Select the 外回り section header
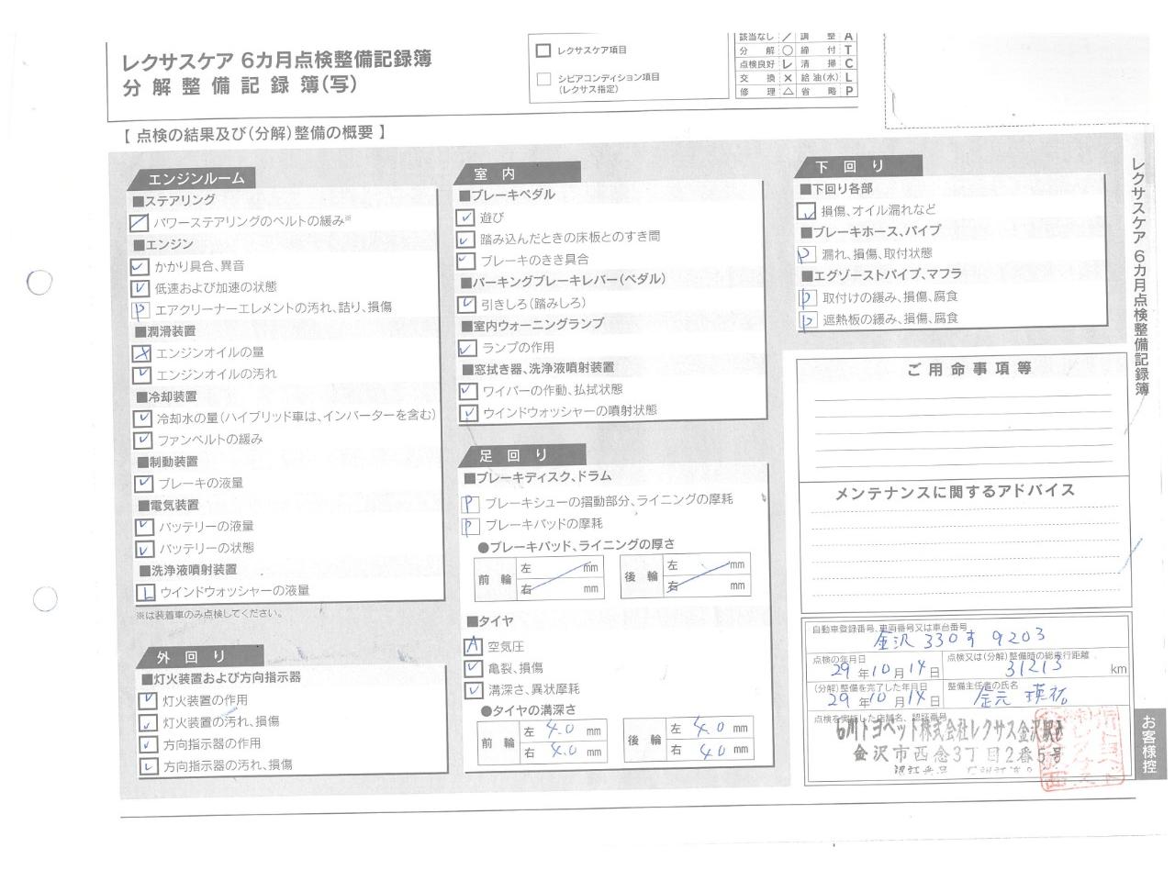The image size is (1175, 881). tap(199, 657)
